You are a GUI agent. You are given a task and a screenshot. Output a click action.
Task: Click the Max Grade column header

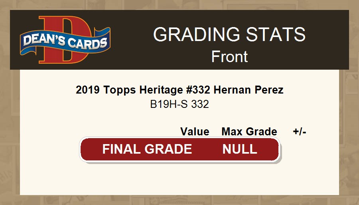(x=249, y=132)
